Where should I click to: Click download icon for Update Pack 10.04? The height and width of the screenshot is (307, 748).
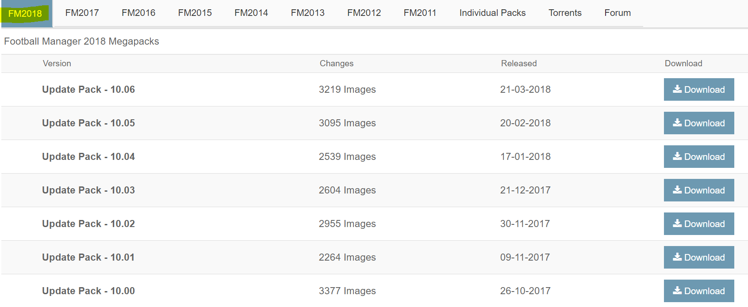[677, 156]
